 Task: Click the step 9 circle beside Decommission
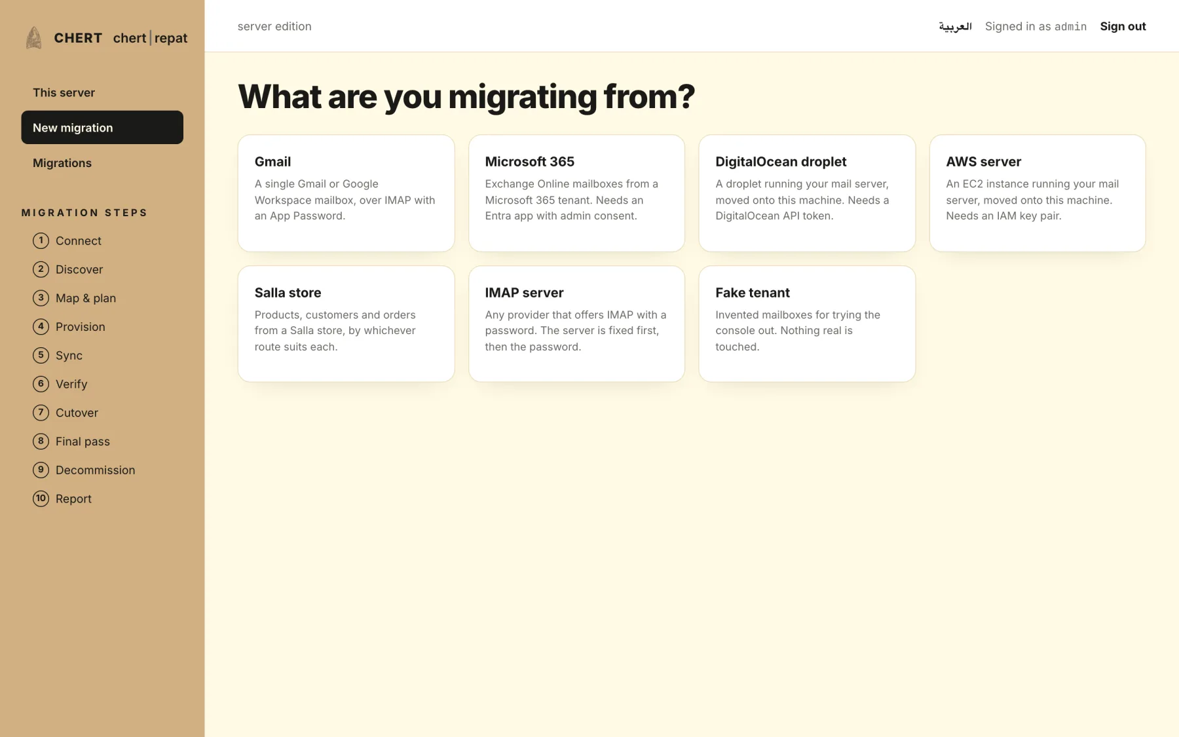tap(41, 470)
